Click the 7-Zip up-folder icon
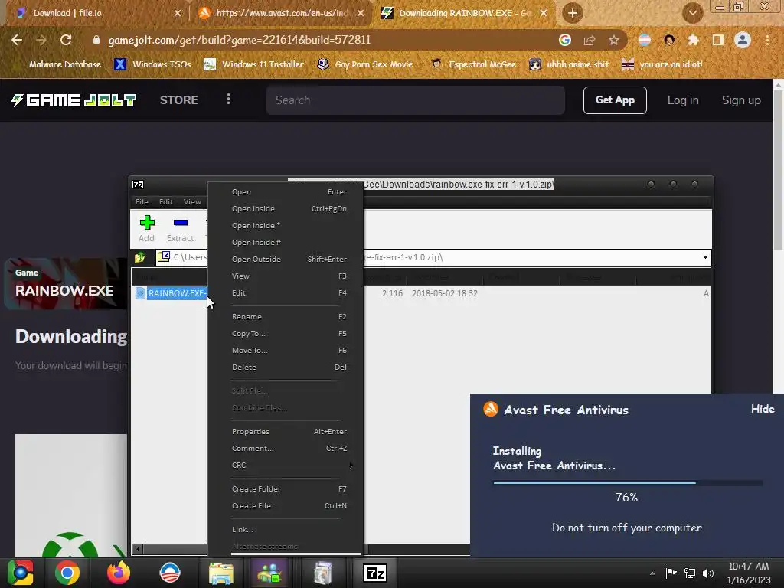The width and height of the screenshot is (784, 588). 140,257
